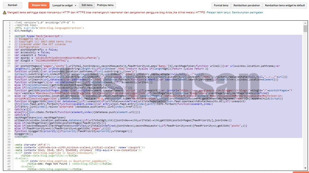Click the '404: Page Not Found' title line

70,164
